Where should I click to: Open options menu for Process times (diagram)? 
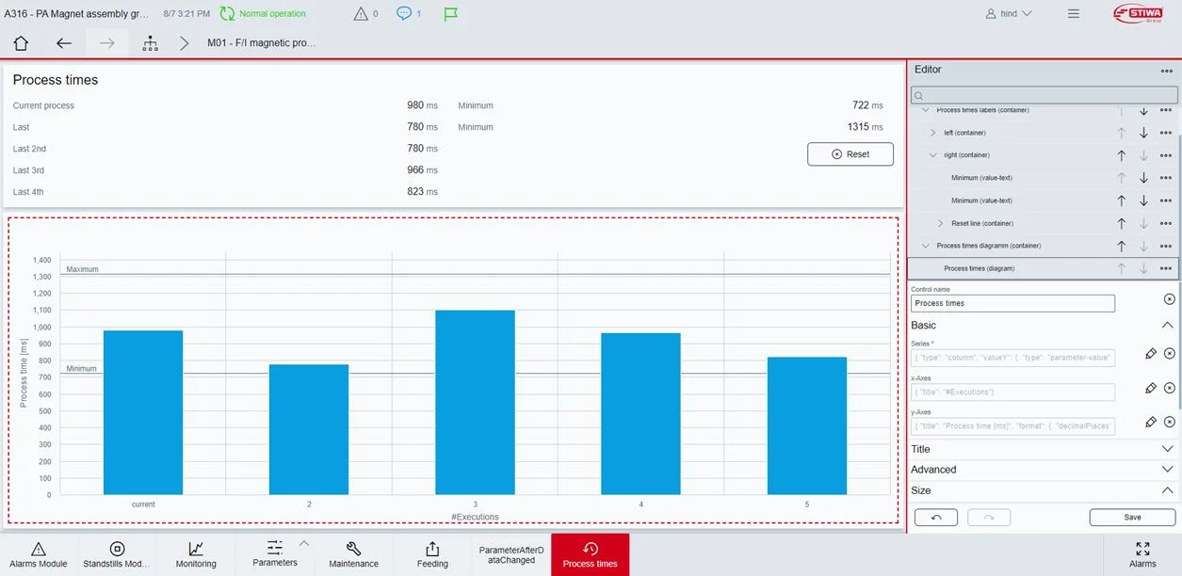[x=1165, y=267]
